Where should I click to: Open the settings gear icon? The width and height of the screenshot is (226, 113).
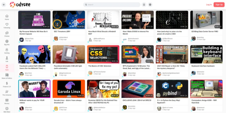[x=150, y=5]
